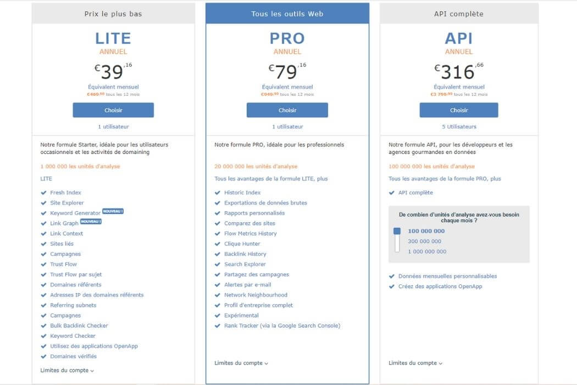Click the checkmark next to Rank Tracker
577x385 pixels.
tap(218, 326)
